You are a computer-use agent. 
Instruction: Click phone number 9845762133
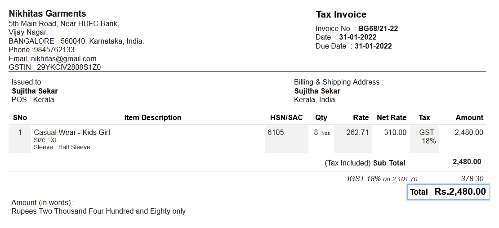click(54, 49)
